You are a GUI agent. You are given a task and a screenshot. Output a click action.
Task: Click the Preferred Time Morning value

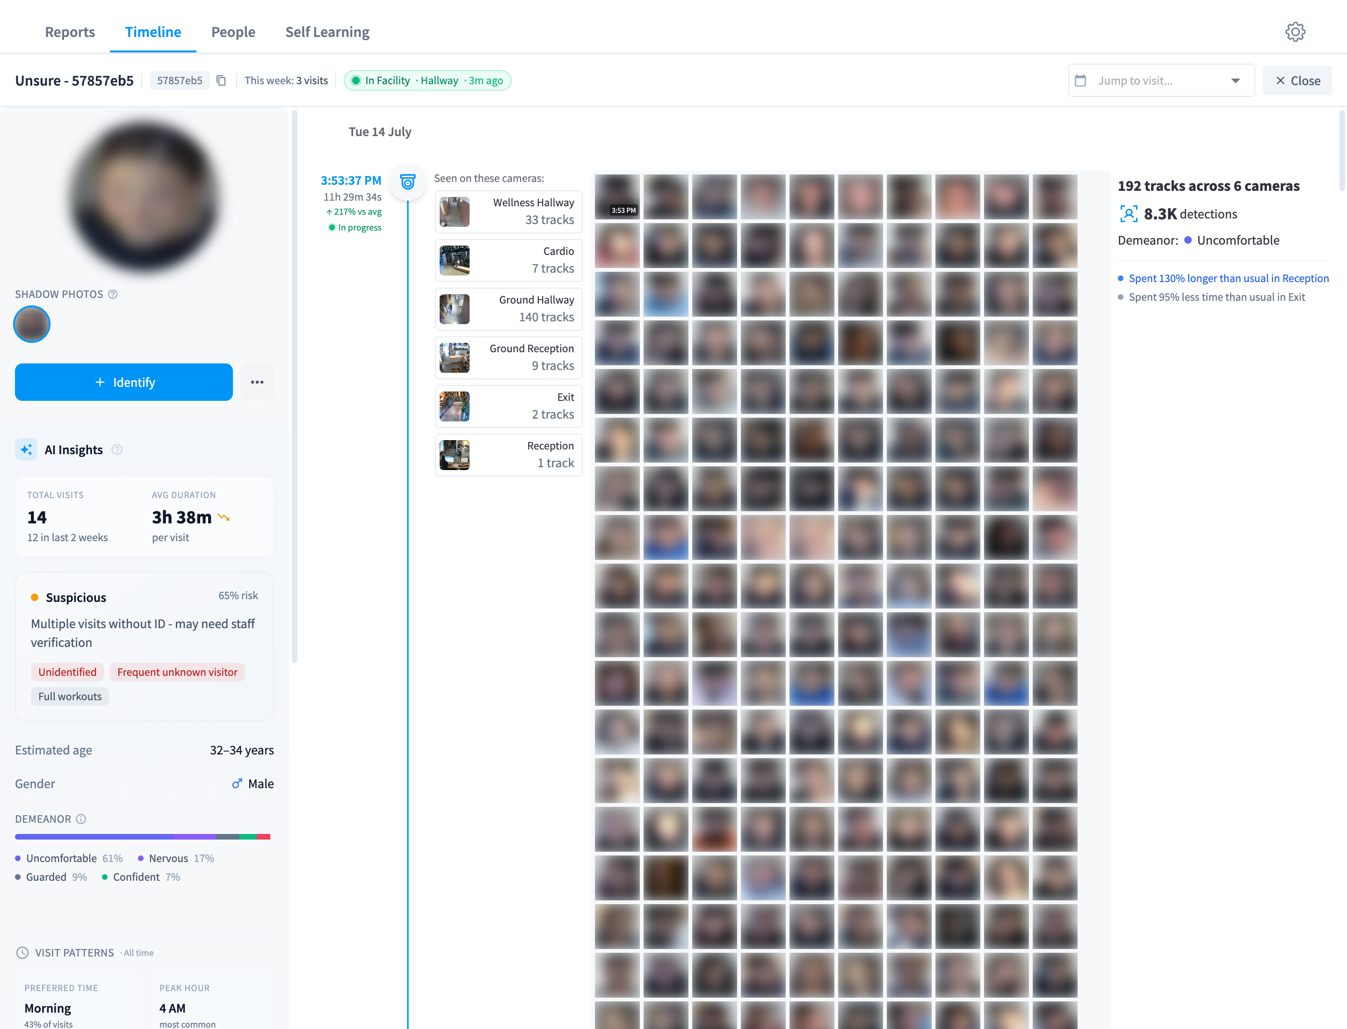pos(48,1008)
